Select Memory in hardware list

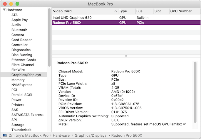point(18,80)
